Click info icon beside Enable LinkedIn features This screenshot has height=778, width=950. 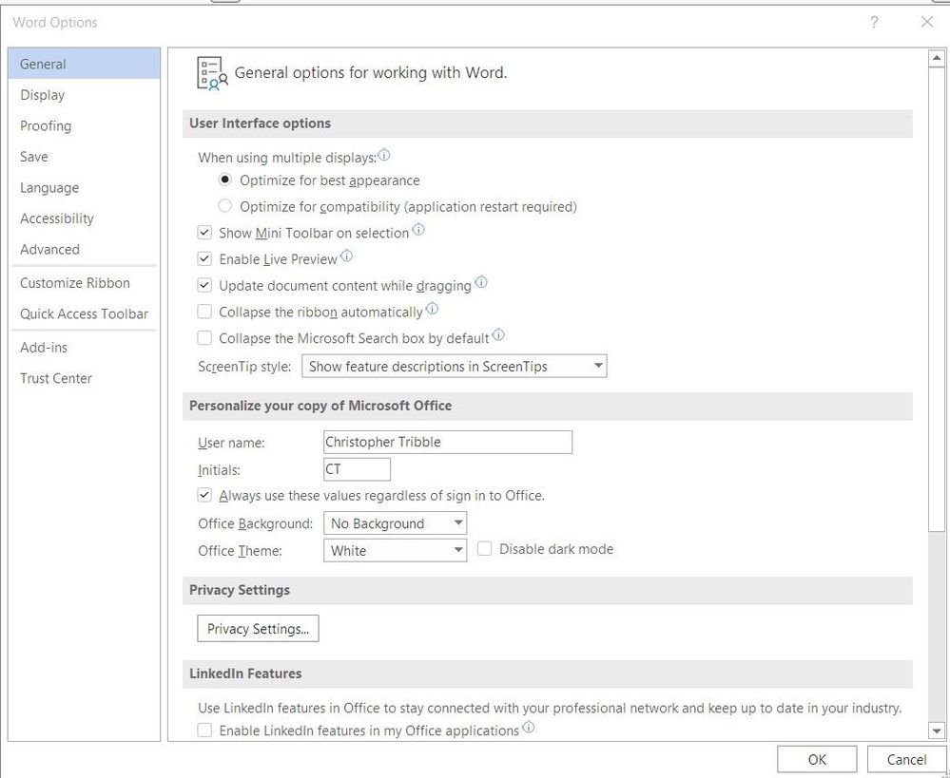(x=529, y=727)
